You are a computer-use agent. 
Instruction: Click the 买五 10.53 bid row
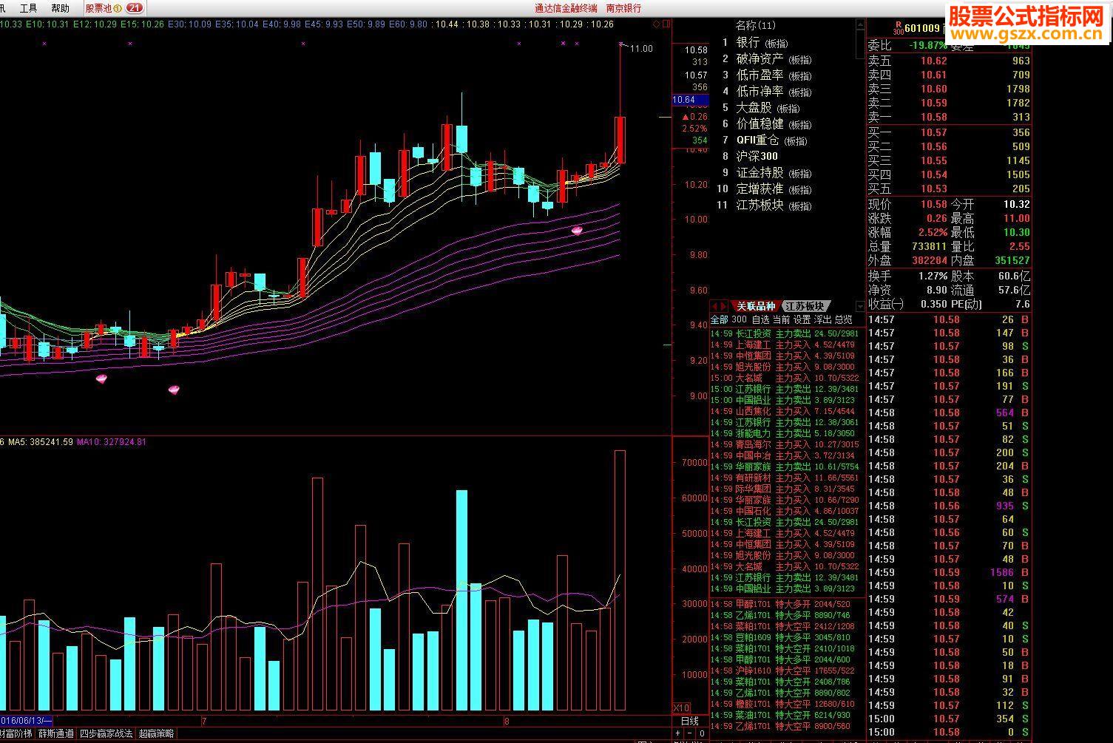point(949,189)
